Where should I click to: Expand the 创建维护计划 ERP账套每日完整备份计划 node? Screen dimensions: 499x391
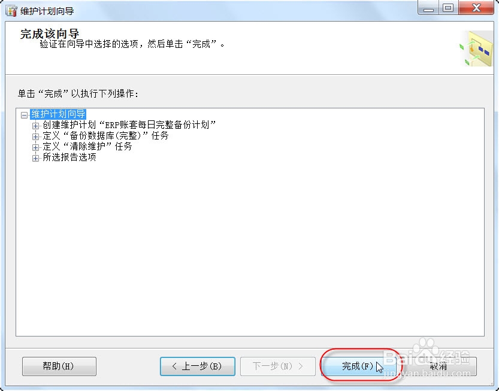point(36,125)
